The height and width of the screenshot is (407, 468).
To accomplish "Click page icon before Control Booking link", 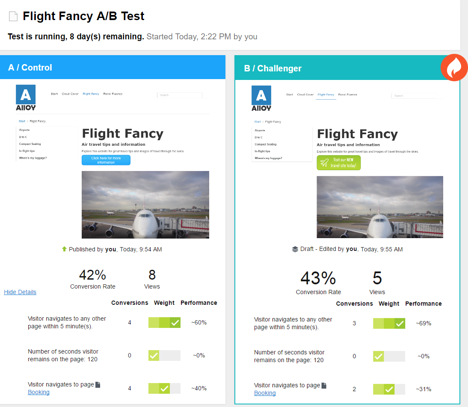I will coord(98,384).
